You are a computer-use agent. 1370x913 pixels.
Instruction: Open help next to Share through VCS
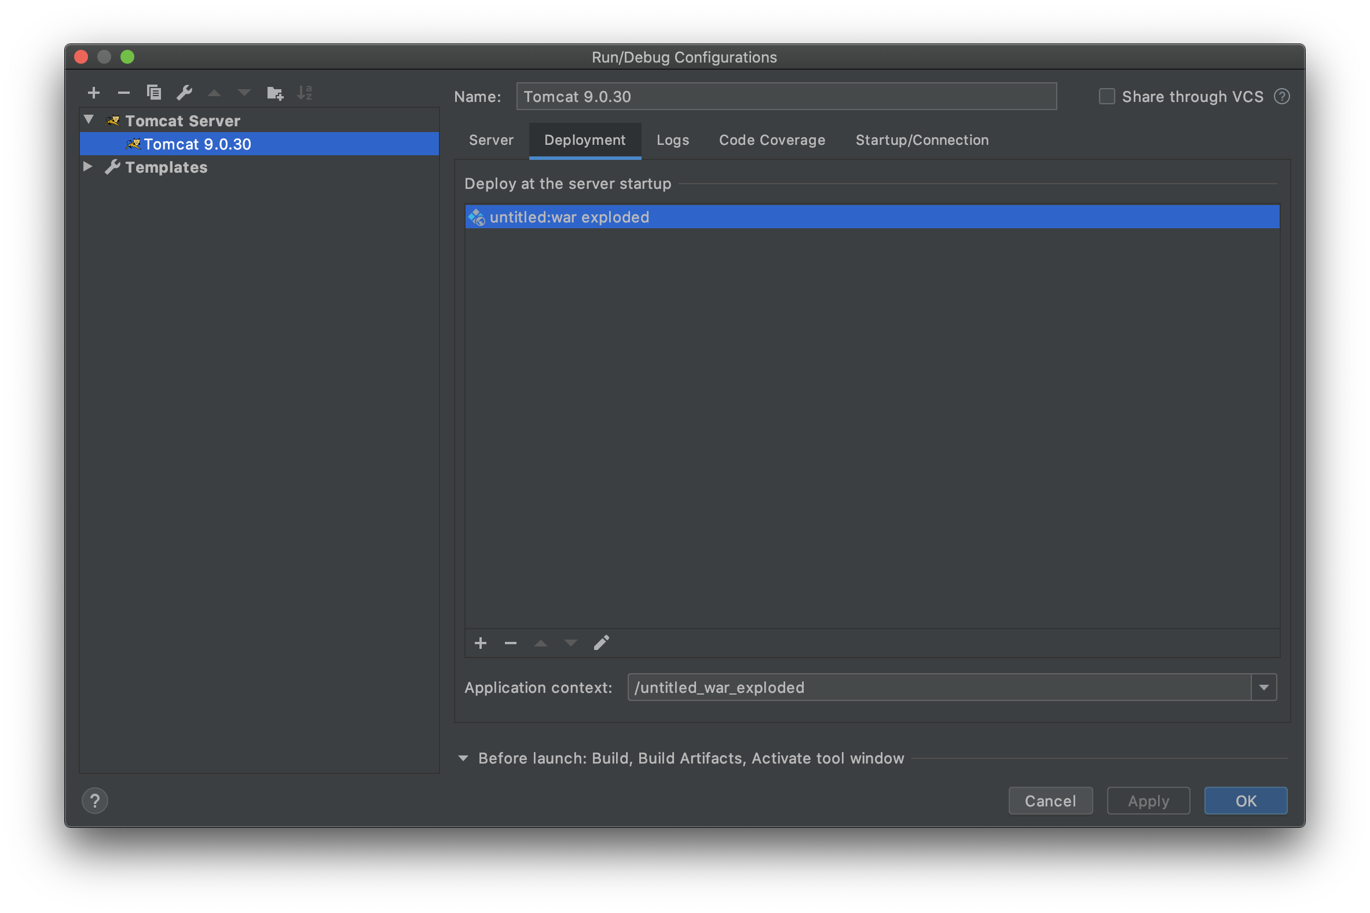tap(1281, 97)
